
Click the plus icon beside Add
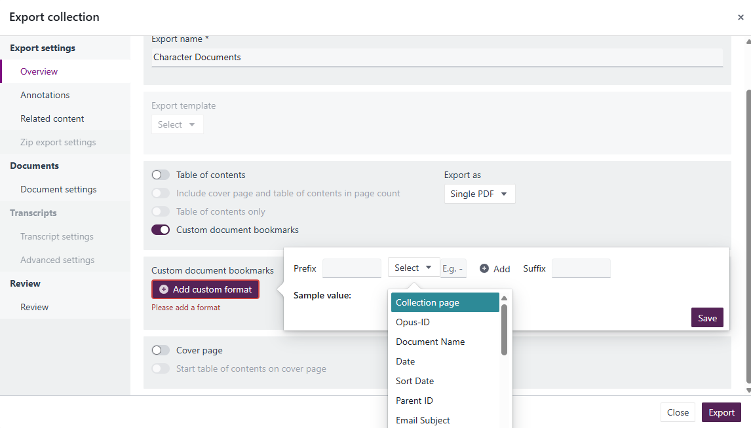click(x=484, y=269)
